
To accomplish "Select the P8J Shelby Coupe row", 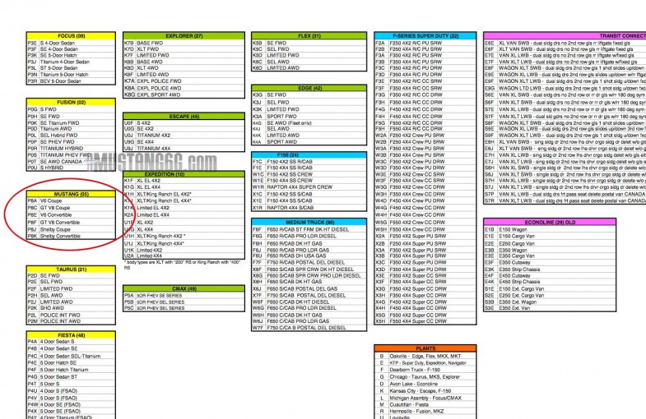I will coord(71,229).
